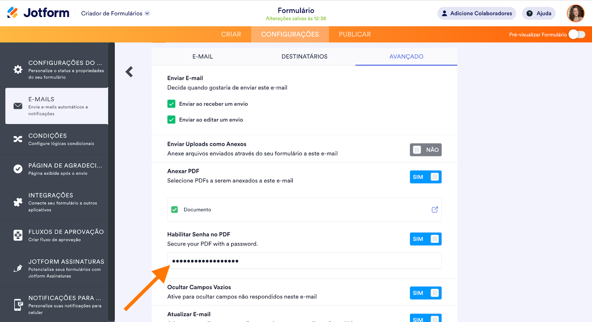
Task: Uncheck 'Enviar ao editar um envio'
Action: [x=171, y=120]
